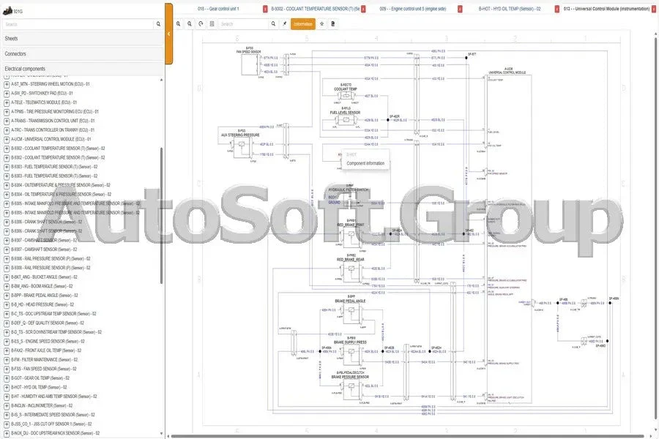Click into the diagram toolbar search field

pos(245,24)
